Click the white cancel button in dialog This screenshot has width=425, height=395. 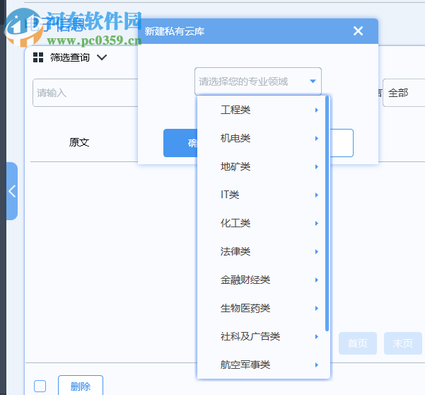click(342, 143)
